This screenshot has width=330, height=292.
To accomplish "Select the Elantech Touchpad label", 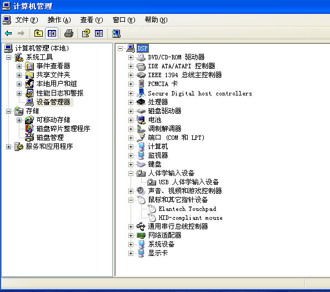I will tap(187, 209).
